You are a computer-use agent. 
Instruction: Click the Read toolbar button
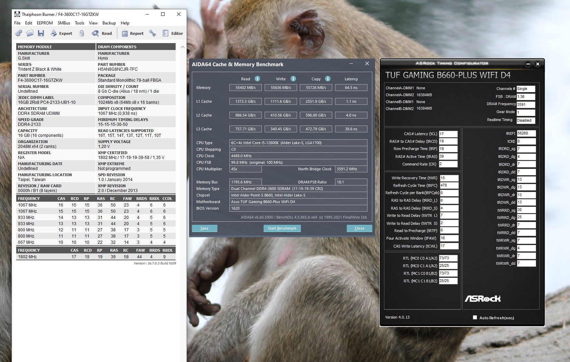coord(102,33)
